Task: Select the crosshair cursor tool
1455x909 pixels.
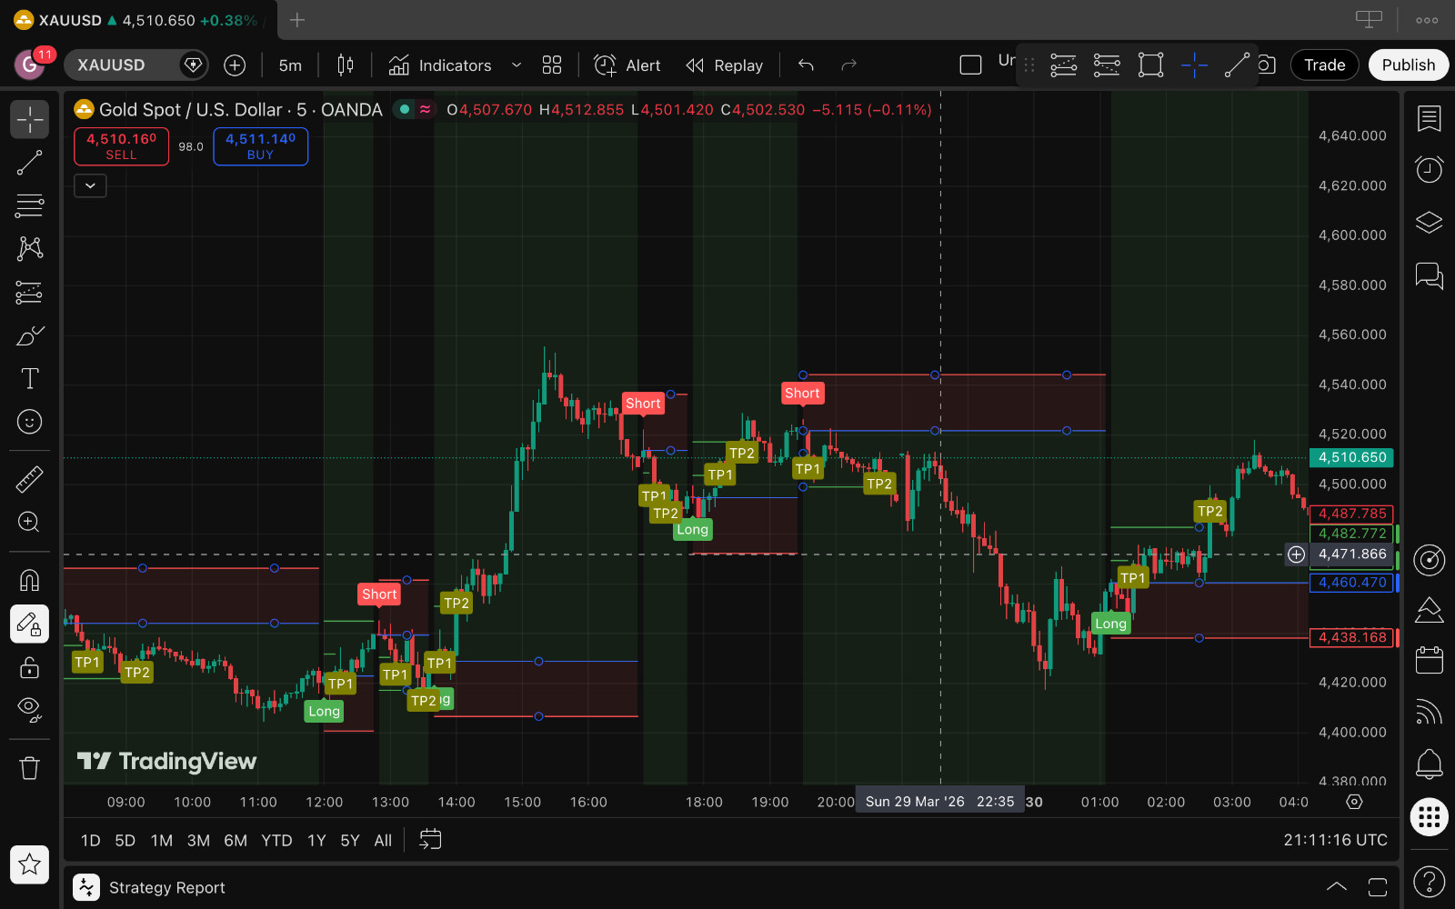Action: point(29,119)
